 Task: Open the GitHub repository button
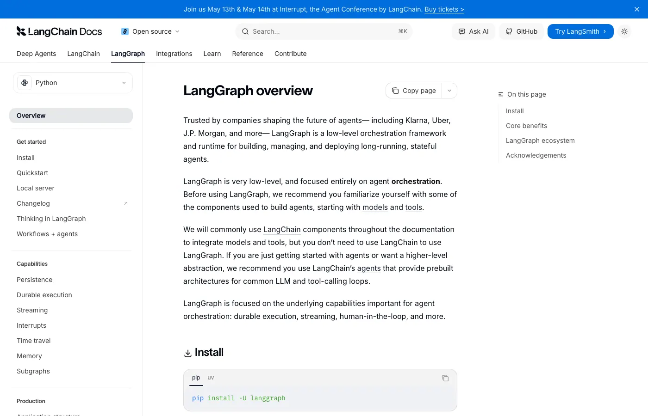521,31
